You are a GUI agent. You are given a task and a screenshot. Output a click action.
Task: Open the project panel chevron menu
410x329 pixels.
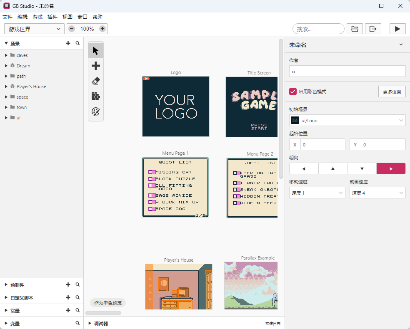[x=401, y=45]
